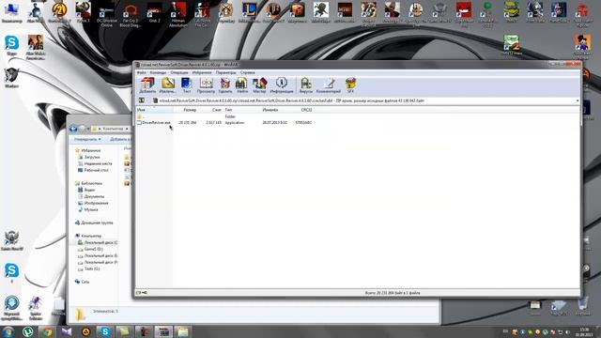Select Tests (G:) drive in Explorer

pyautogui.click(x=89, y=269)
